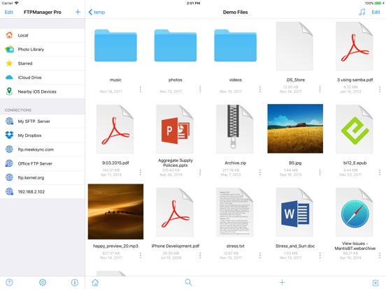Open the photos folder
Image resolution: width=386 pixels, height=289 pixels.
(176, 45)
